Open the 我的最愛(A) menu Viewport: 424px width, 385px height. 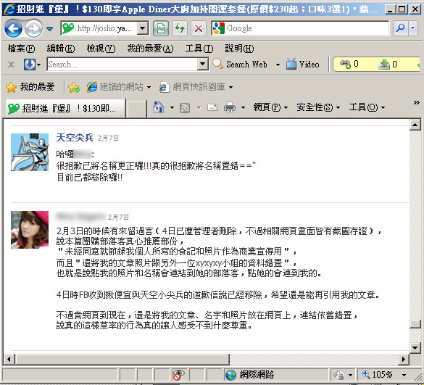click(150, 49)
